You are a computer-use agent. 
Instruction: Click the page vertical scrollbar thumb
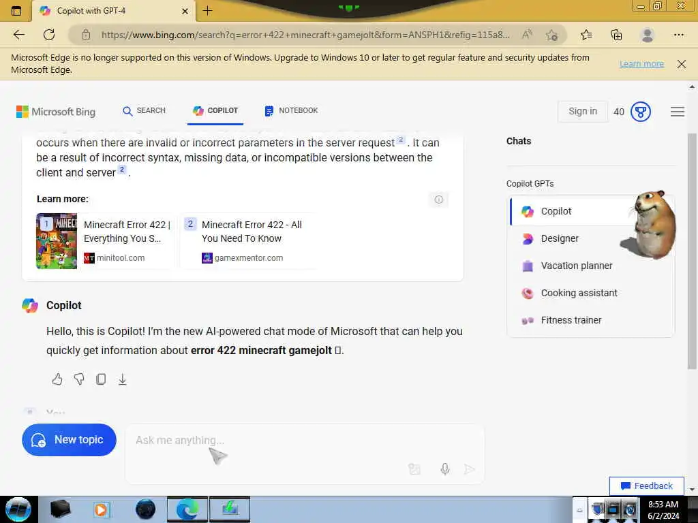point(692,251)
